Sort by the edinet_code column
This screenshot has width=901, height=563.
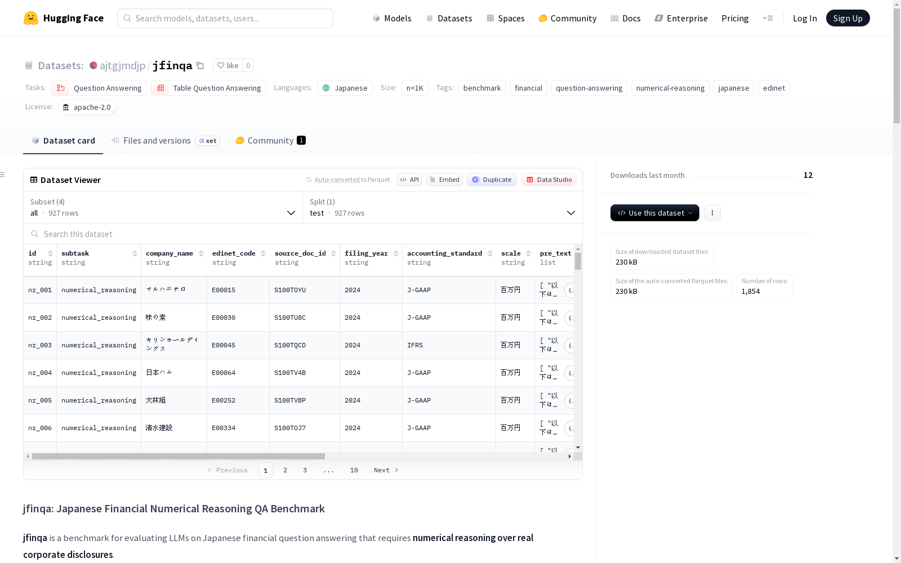(x=263, y=253)
